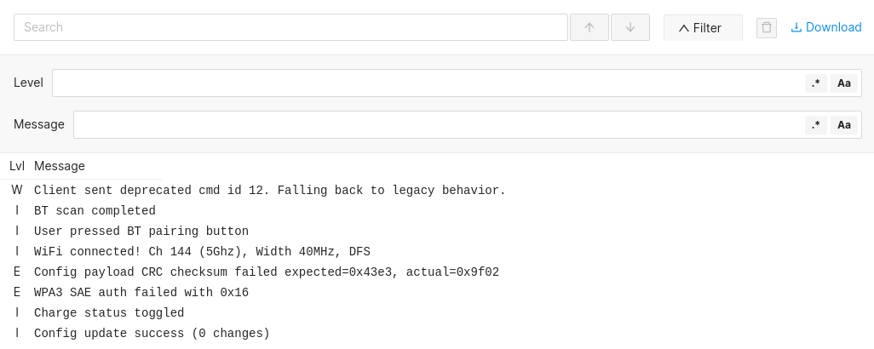Select the CRC checksum failed error row

coord(266,272)
